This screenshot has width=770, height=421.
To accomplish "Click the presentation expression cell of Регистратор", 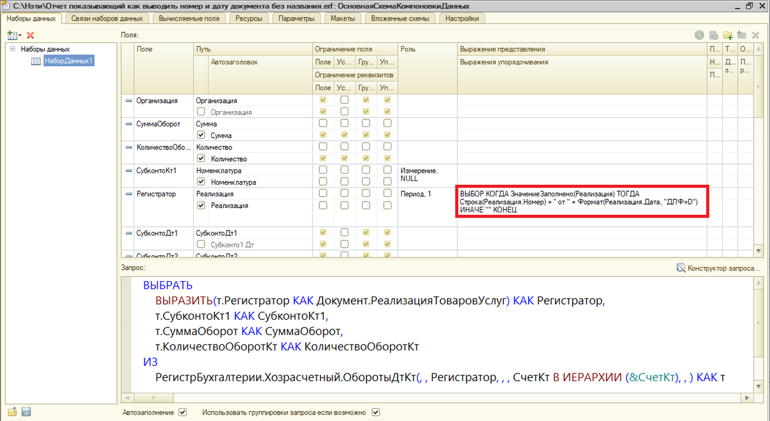I will pyautogui.click(x=582, y=202).
